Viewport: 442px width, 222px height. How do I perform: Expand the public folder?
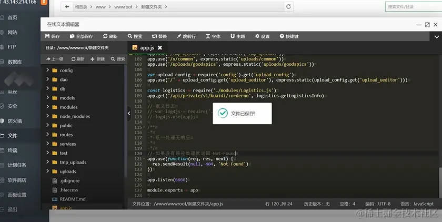[48, 125]
